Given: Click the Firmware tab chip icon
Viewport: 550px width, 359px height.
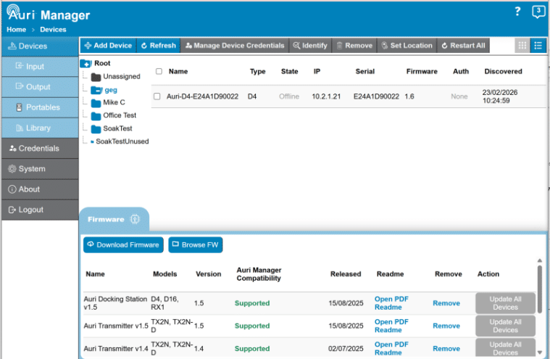Looking at the screenshot, I should point(135,219).
